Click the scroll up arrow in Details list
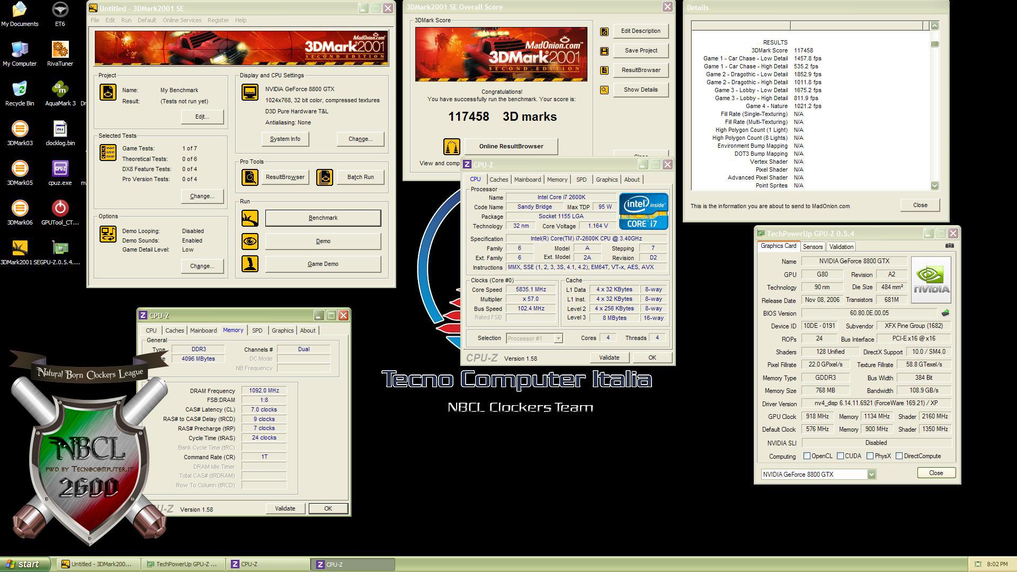This screenshot has width=1017, height=572. 934,25
